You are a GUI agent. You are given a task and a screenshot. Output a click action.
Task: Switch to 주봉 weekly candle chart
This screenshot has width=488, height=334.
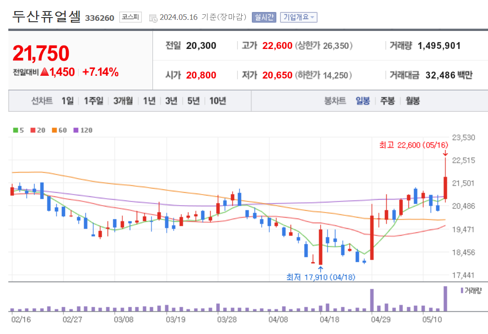click(x=387, y=101)
